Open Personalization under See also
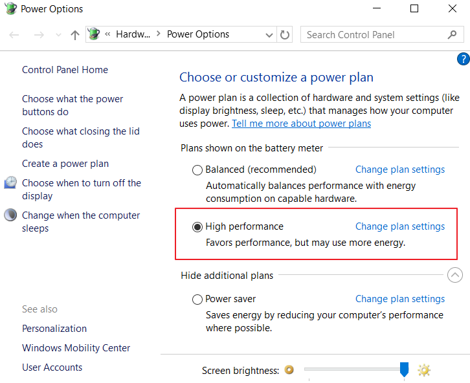Image resolution: width=470 pixels, height=383 pixels. click(54, 329)
